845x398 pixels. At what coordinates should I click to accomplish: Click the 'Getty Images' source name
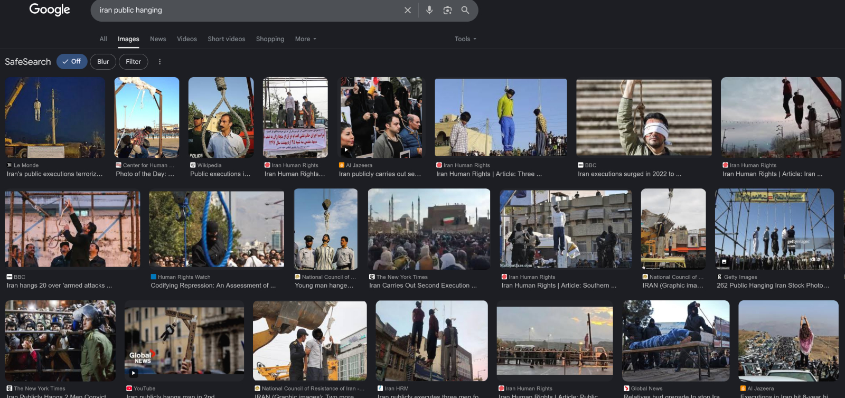pos(740,277)
